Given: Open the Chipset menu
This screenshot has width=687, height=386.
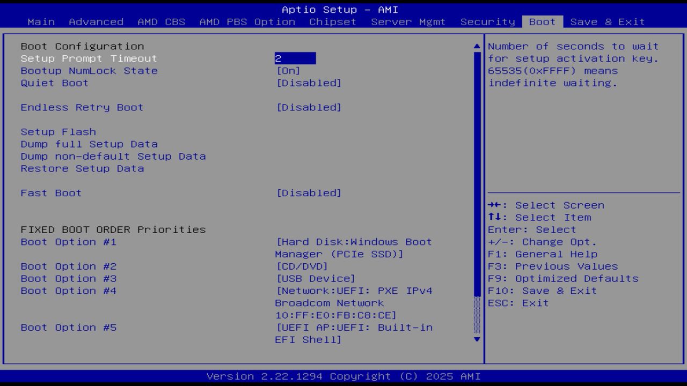Looking at the screenshot, I should click(333, 21).
